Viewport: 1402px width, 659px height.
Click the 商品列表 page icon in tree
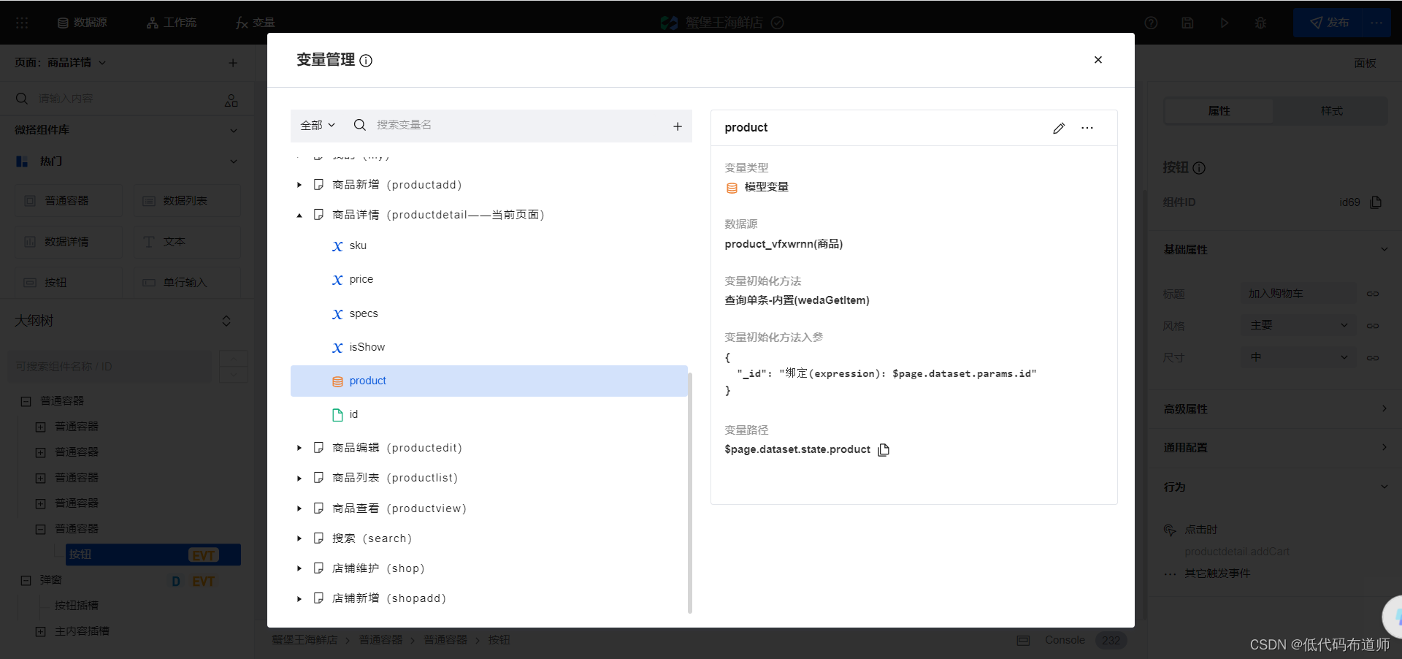coord(318,478)
